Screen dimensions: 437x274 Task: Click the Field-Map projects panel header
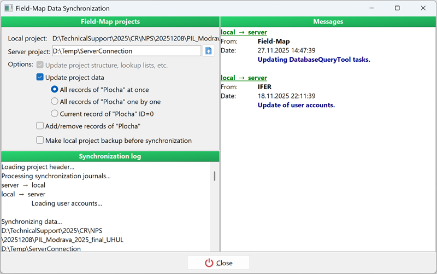point(110,21)
